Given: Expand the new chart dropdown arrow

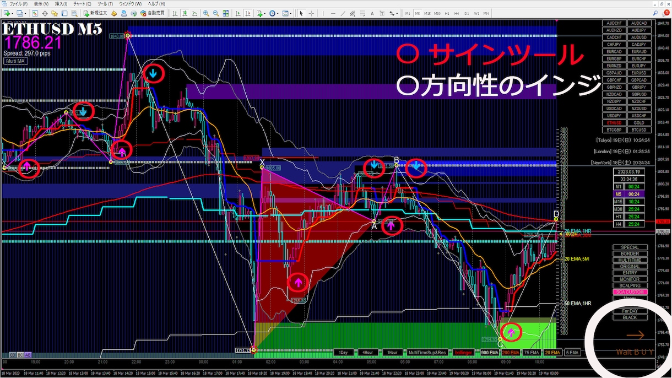Looking at the screenshot, I should click(13, 13).
